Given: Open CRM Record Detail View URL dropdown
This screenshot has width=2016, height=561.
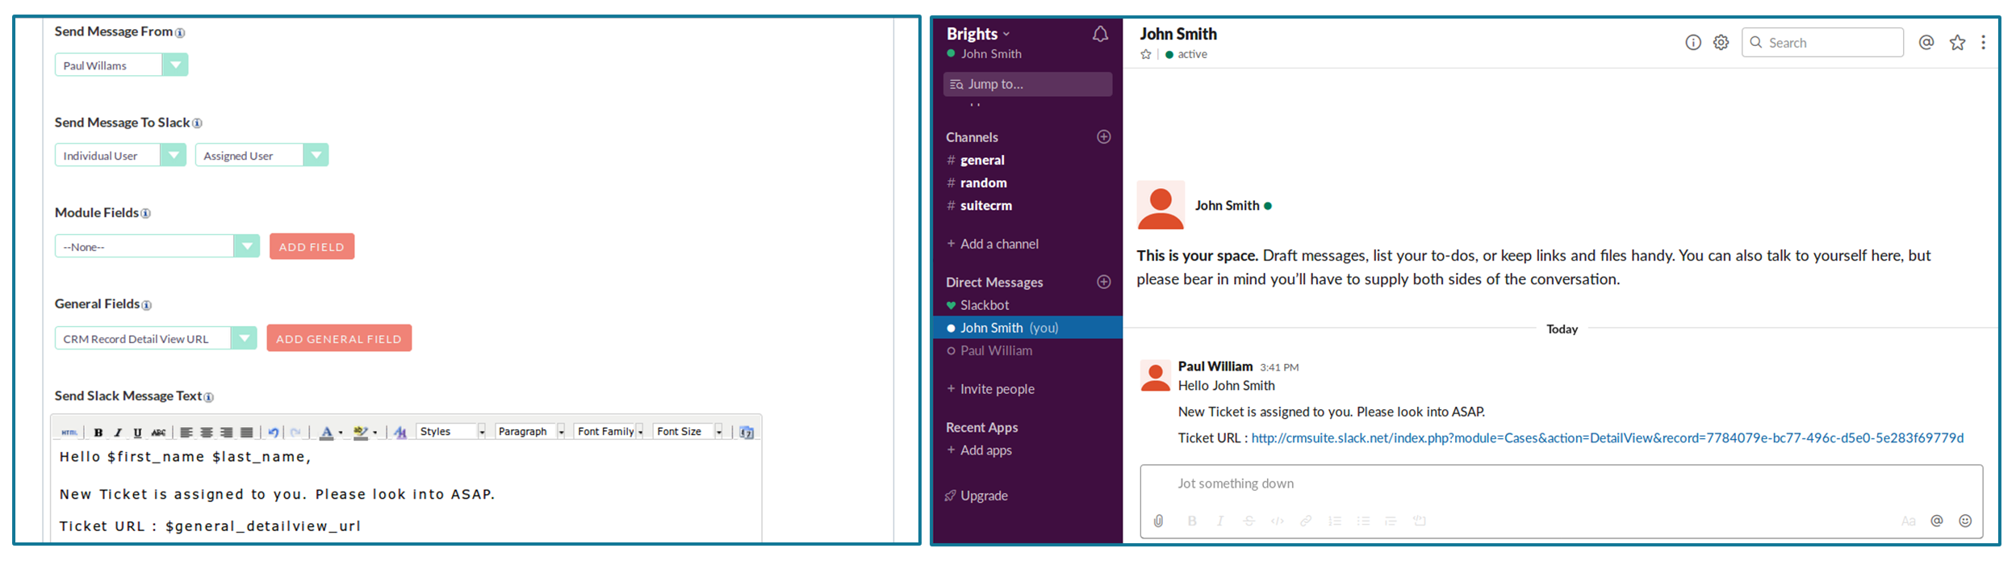Looking at the screenshot, I should tap(155, 338).
